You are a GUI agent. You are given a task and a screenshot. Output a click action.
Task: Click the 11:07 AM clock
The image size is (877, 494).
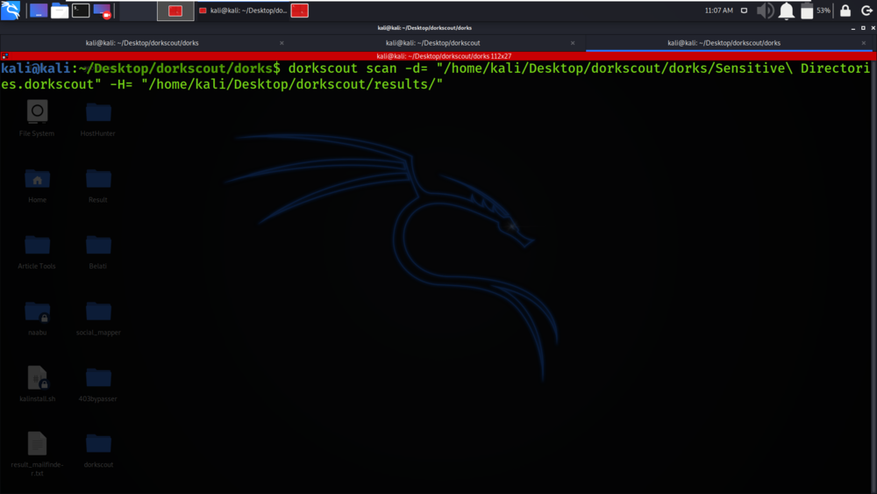point(719,11)
